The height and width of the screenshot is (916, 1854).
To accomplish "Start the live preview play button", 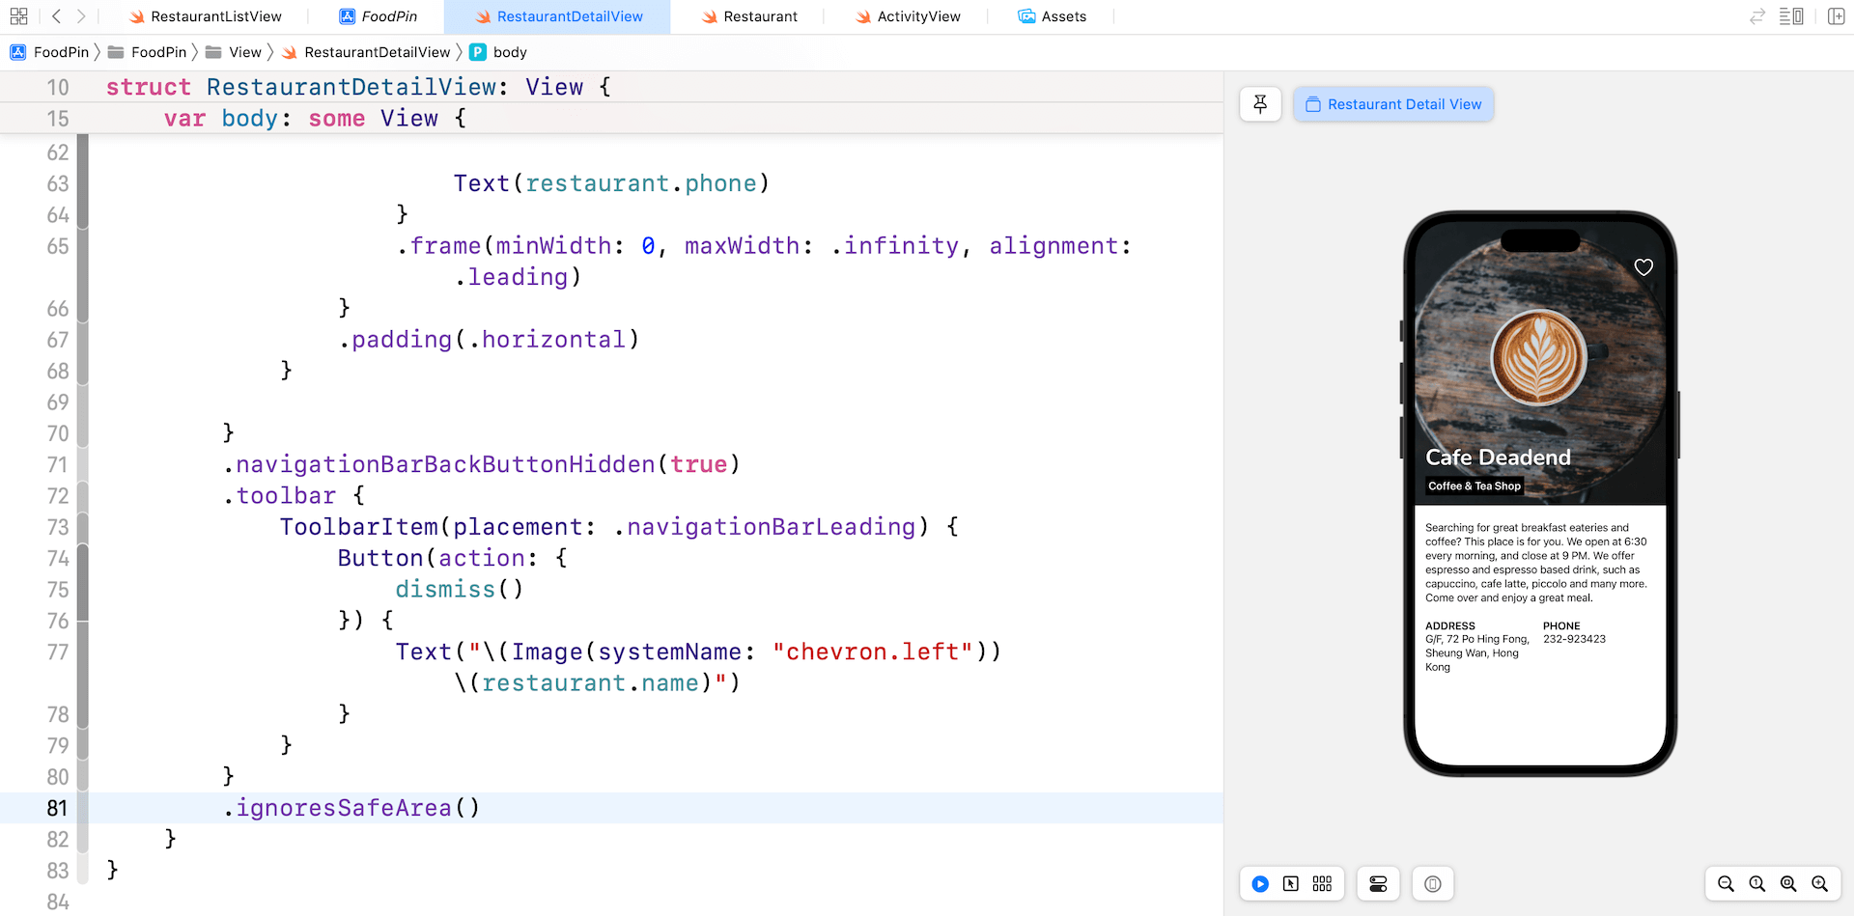I will (1260, 884).
